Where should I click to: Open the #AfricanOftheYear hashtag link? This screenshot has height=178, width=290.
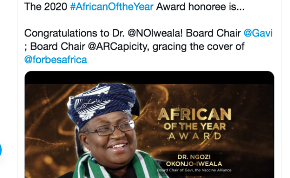pyautogui.click(x=112, y=7)
